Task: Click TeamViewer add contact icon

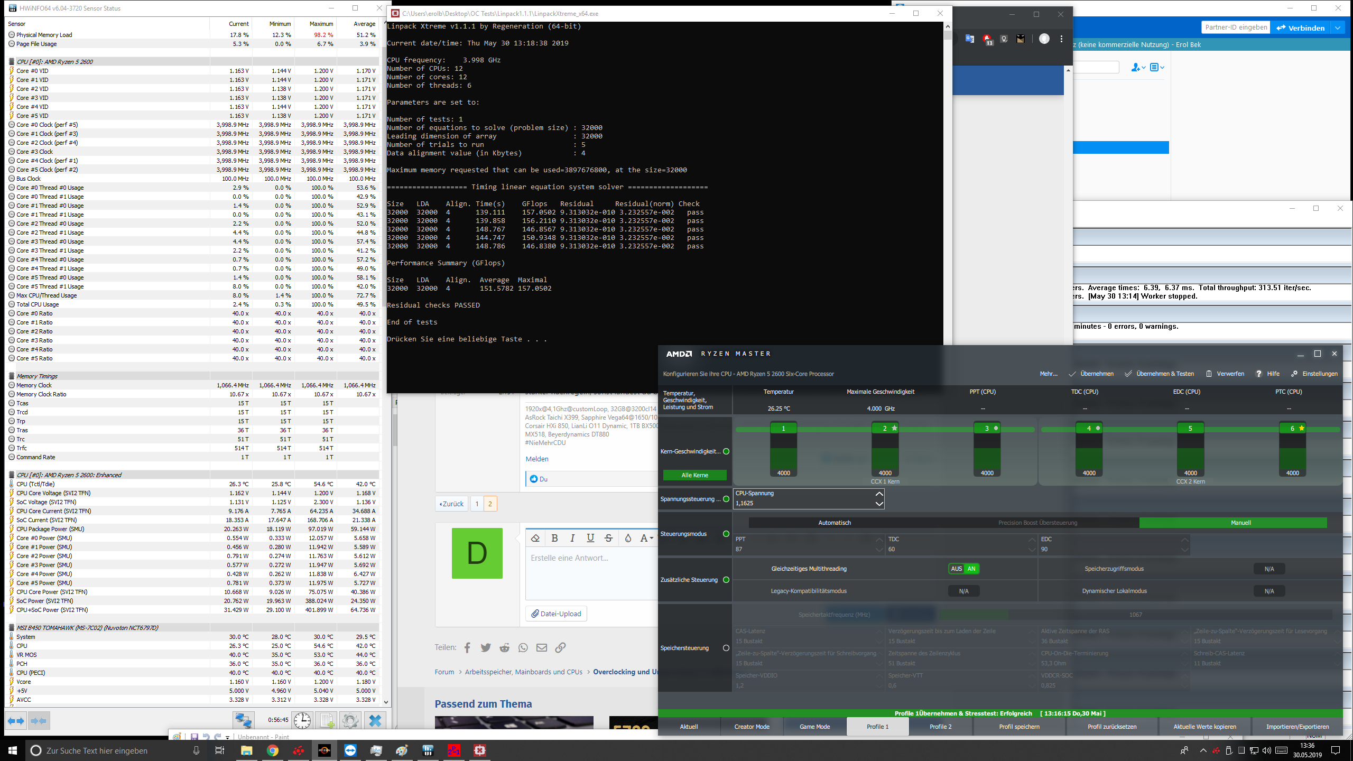Action: [x=1138, y=67]
